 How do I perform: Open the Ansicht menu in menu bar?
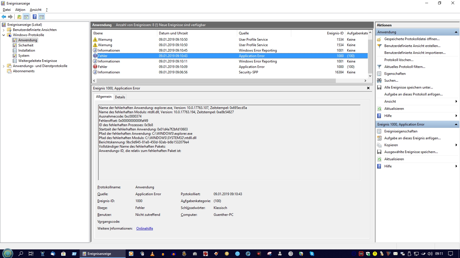pyautogui.click(x=36, y=10)
